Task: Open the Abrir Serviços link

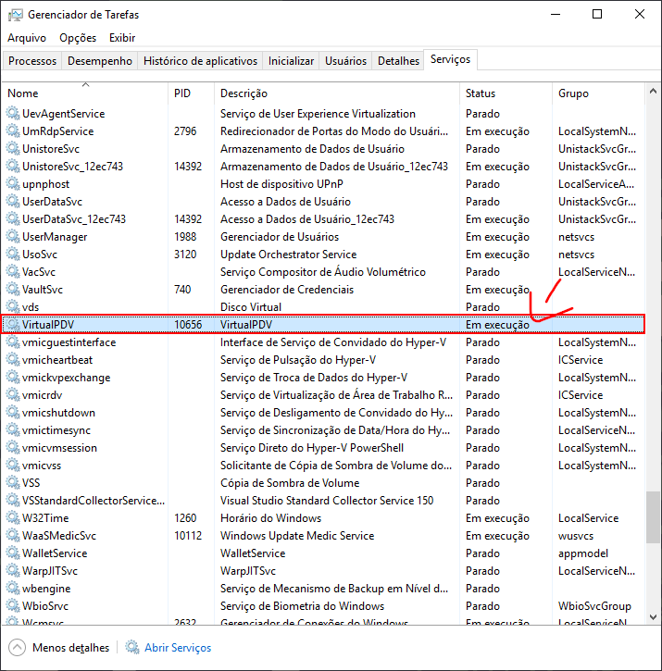Action: pyautogui.click(x=178, y=648)
